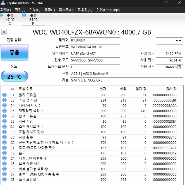Click the CrystalDiskInfo title bar app icon

coord(3,3)
